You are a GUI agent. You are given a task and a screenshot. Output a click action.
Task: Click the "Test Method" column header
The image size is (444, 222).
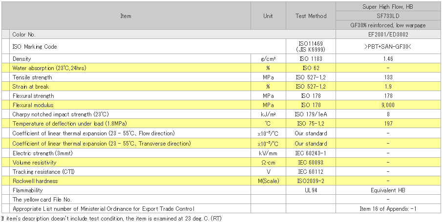click(x=311, y=16)
